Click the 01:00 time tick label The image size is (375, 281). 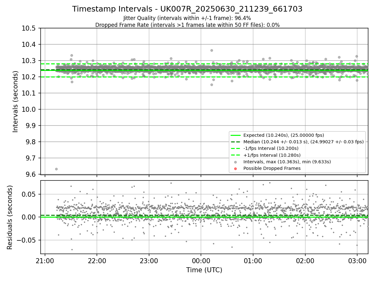coord(253,260)
